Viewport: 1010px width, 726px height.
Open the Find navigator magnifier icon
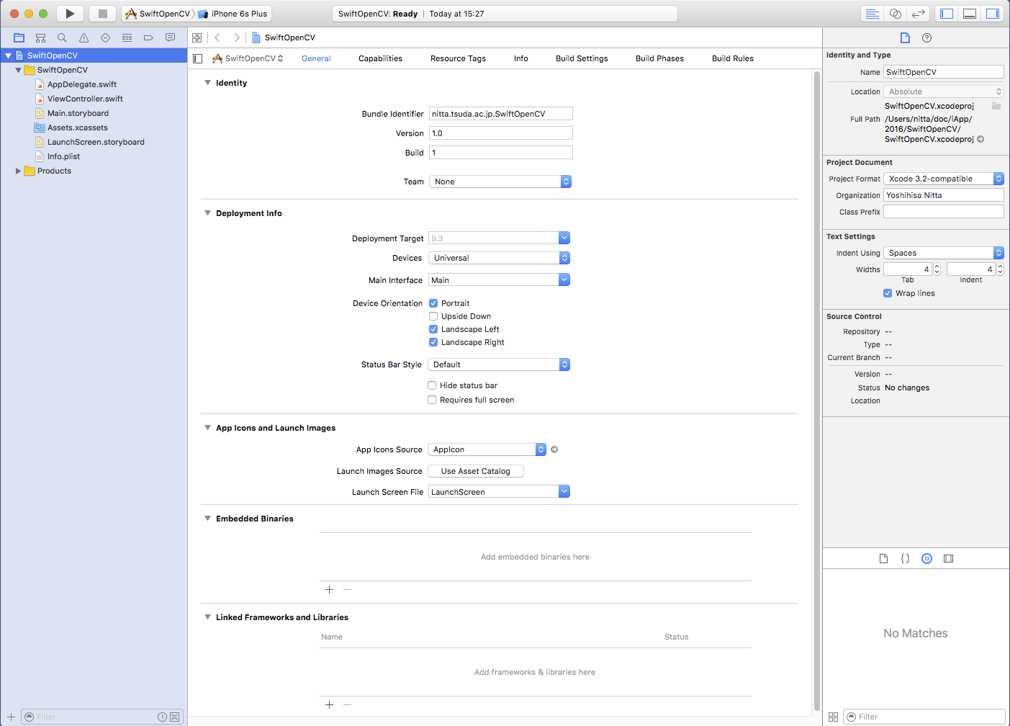click(x=62, y=37)
